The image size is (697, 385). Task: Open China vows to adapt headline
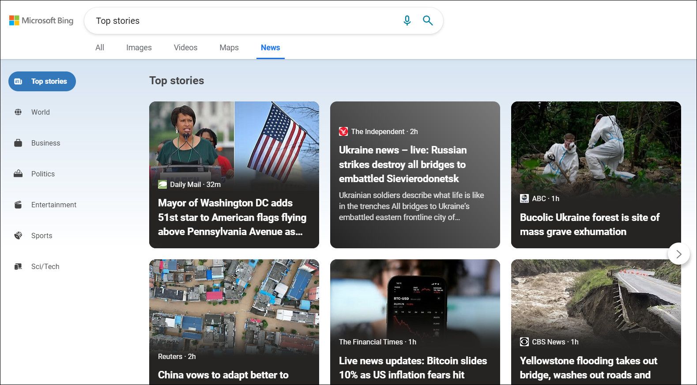[x=223, y=375]
